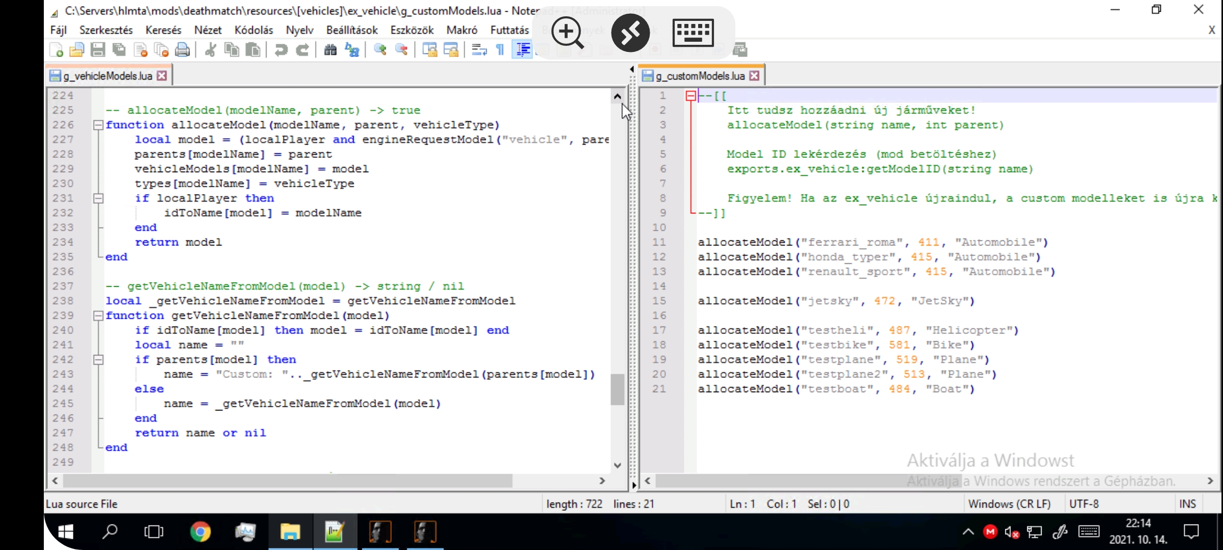Click the on-screen keyboard overlay button
The width and height of the screenshot is (1223, 550).
click(x=693, y=33)
